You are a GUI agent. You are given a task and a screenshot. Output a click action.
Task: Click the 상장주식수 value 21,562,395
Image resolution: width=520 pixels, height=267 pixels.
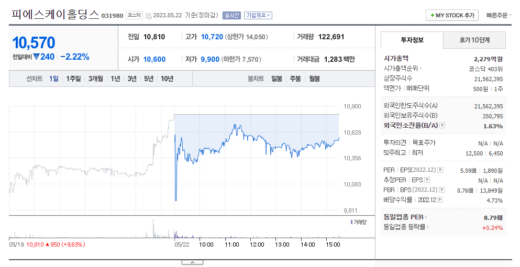click(489, 79)
